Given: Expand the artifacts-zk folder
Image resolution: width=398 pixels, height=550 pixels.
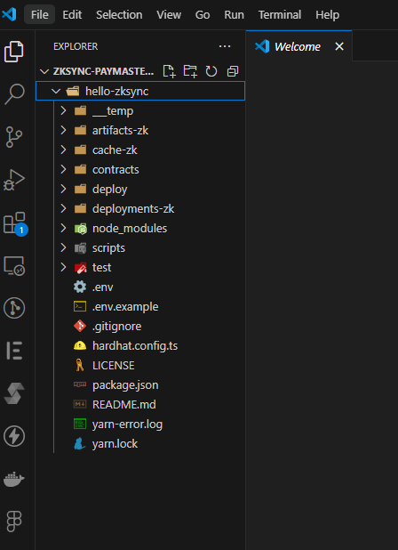Looking at the screenshot, I should pyautogui.click(x=63, y=131).
